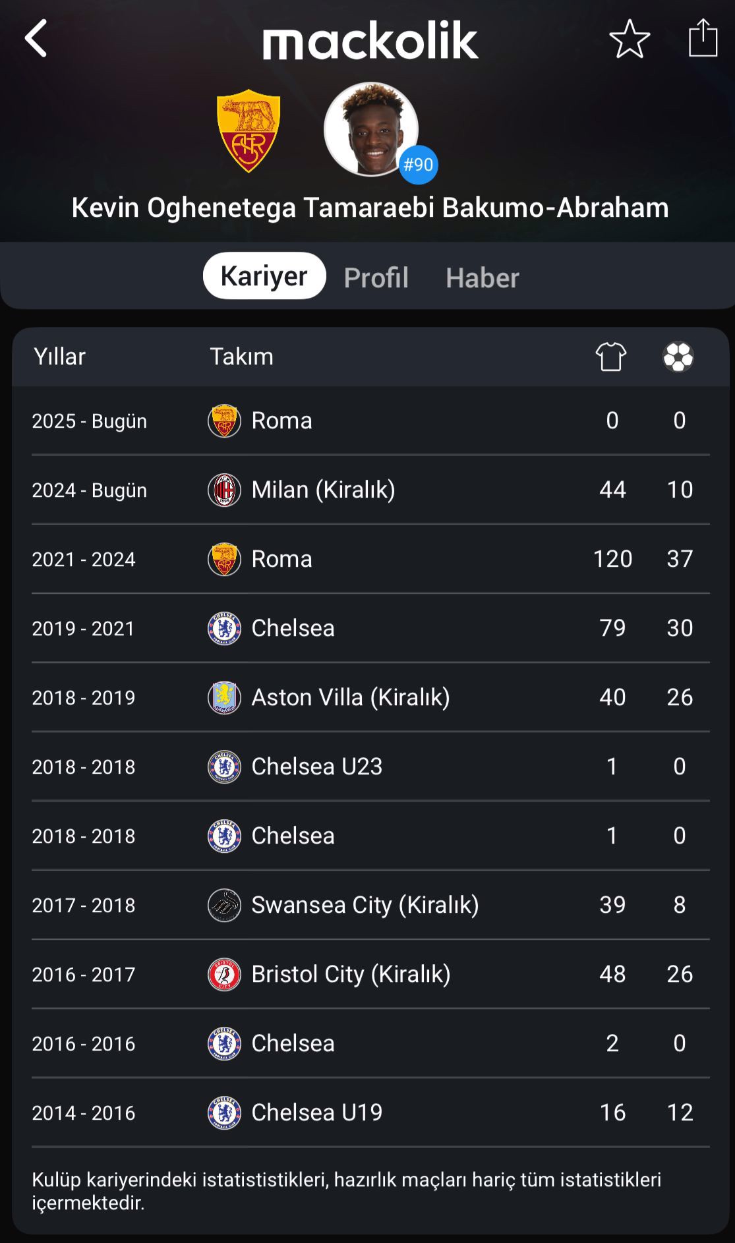Open the share icon
The width and height of the screenshot is (735, 1243).
click(x=703, y=38)
